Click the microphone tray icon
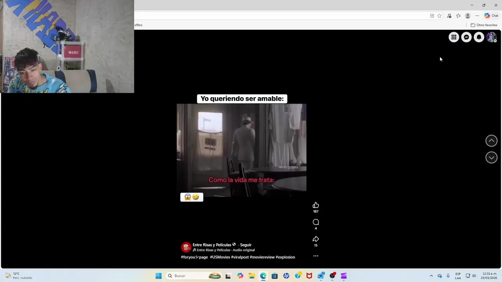This screenshot has width=502, height=282. 448,276
